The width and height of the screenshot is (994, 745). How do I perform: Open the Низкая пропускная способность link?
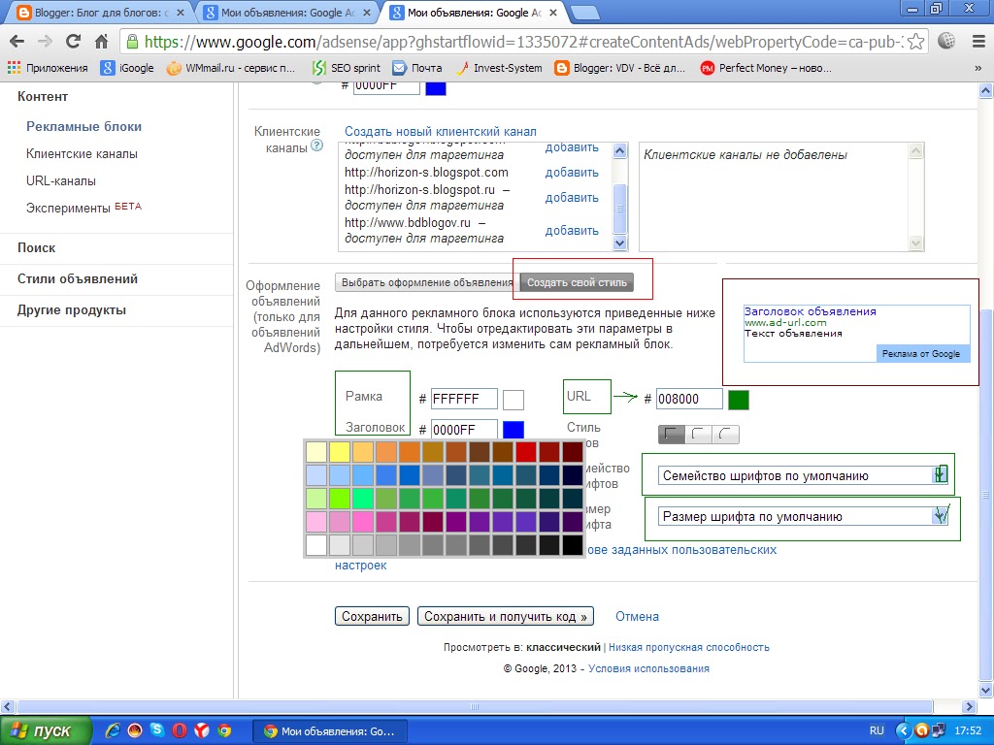point(689,647)
